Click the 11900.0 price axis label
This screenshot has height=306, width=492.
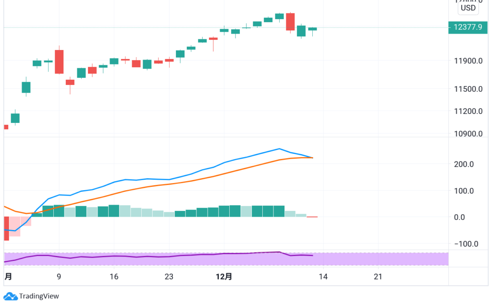[x=467, y=61]
